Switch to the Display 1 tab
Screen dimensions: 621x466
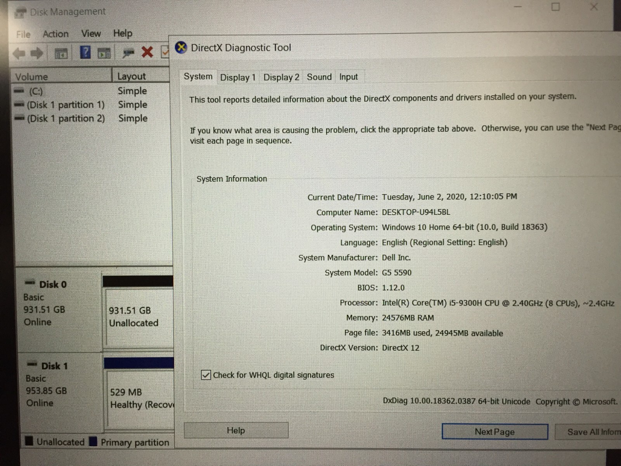pos(238,77)
